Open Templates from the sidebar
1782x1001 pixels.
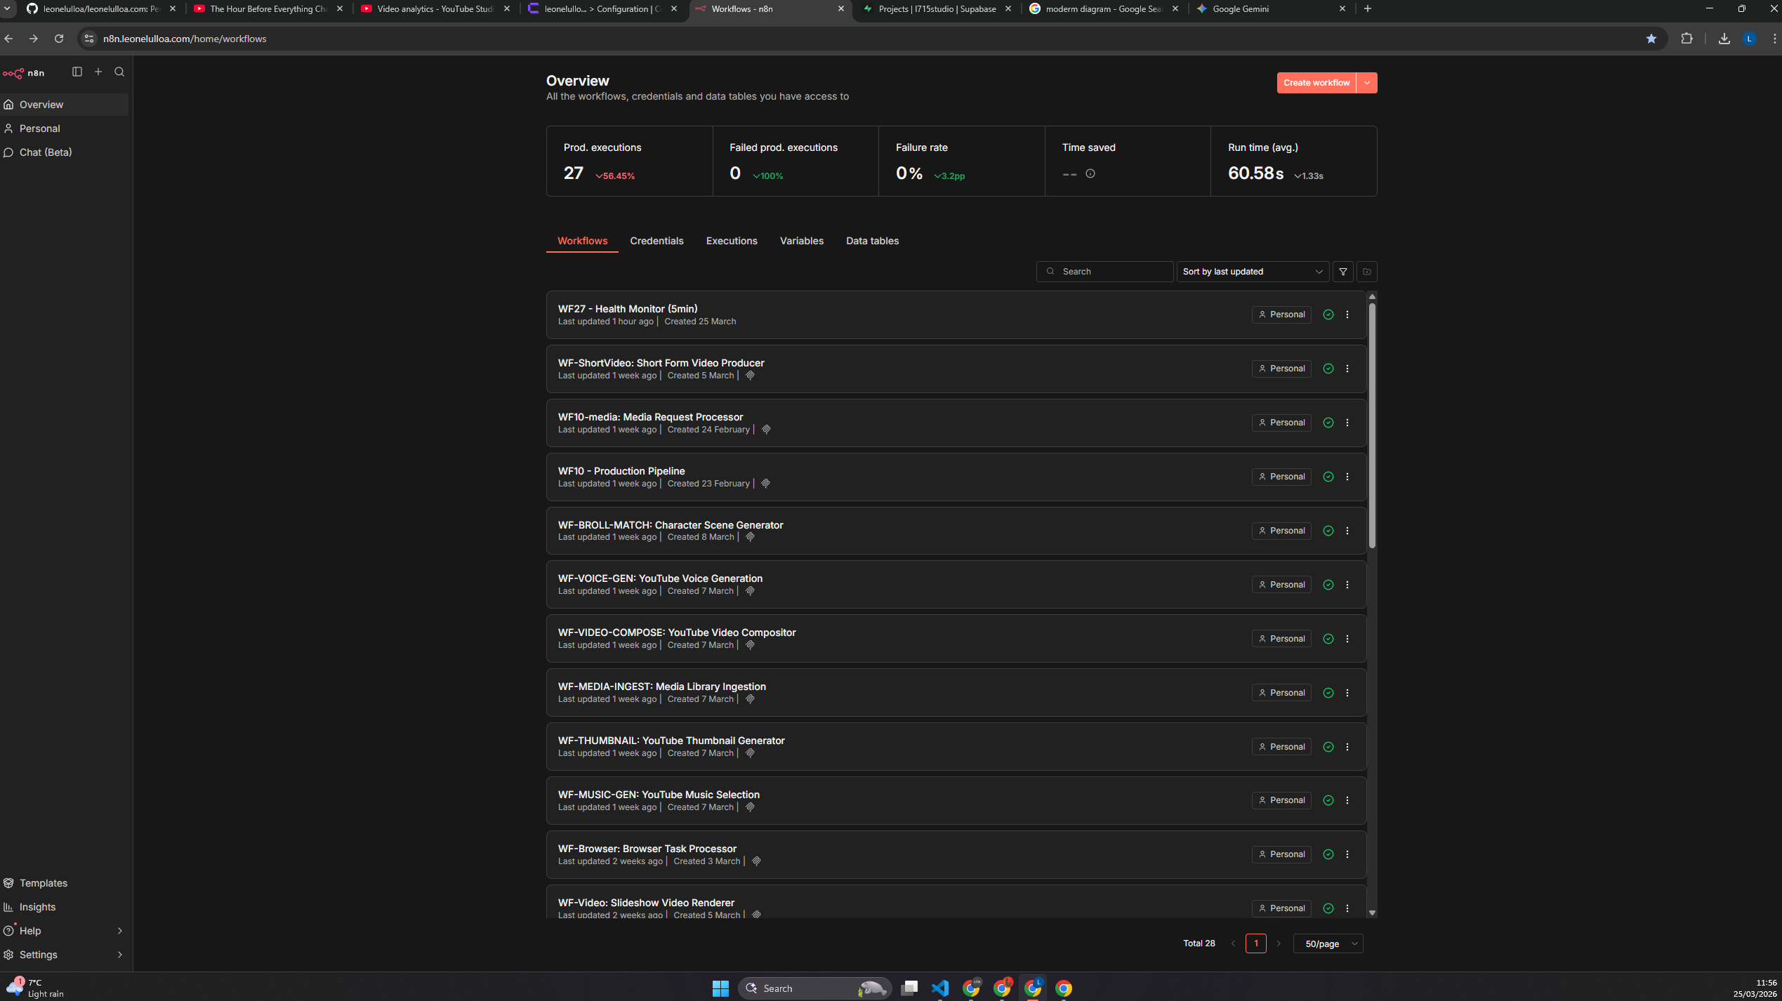[x=43, y=883]
